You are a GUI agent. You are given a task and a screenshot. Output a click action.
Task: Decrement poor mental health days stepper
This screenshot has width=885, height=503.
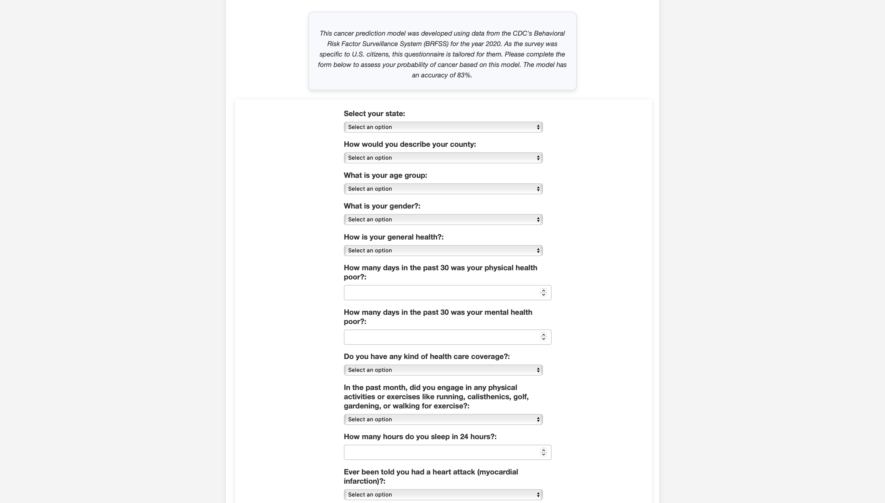click(x=543, y=340)
